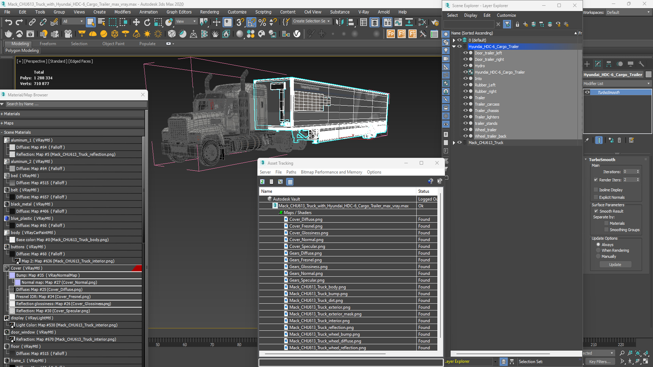Toggle the Render Iters checkbox

596,180
